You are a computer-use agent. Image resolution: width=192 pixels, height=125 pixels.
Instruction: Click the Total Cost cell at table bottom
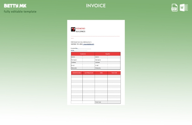101,102
